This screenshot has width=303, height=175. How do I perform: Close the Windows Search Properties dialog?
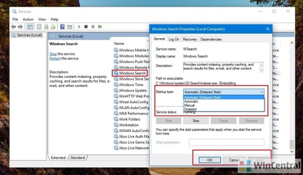pyautogui.click(x=268, y=29)
